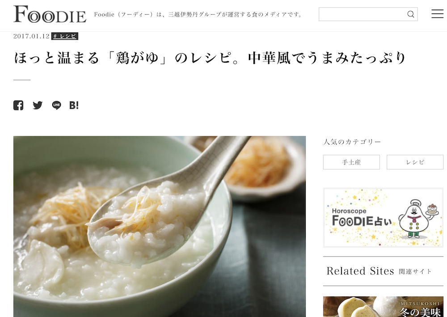The image size is (447, 317).
Task: Click the Foodie tagline text in header
Action: [x=198, y=15]
